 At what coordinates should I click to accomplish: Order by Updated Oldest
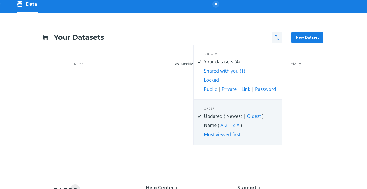(254, 116)
